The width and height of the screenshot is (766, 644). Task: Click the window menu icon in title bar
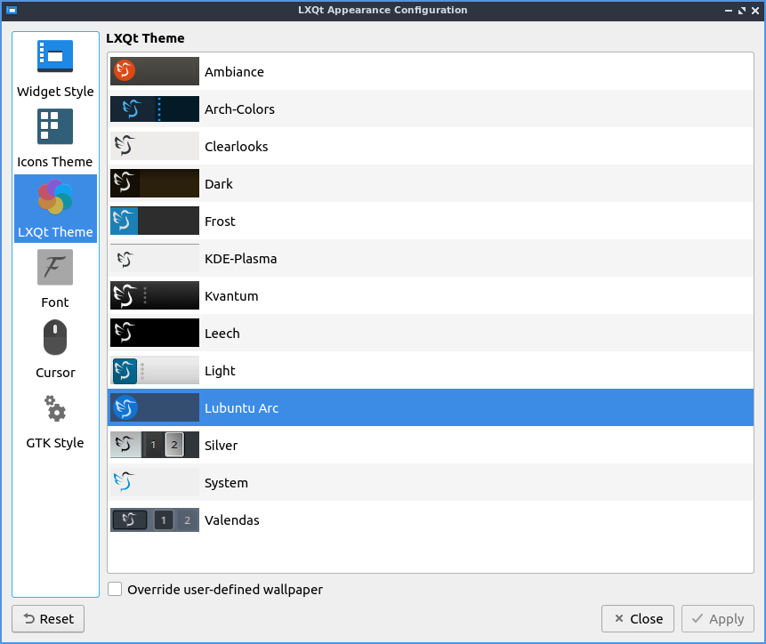click(12, 11)
